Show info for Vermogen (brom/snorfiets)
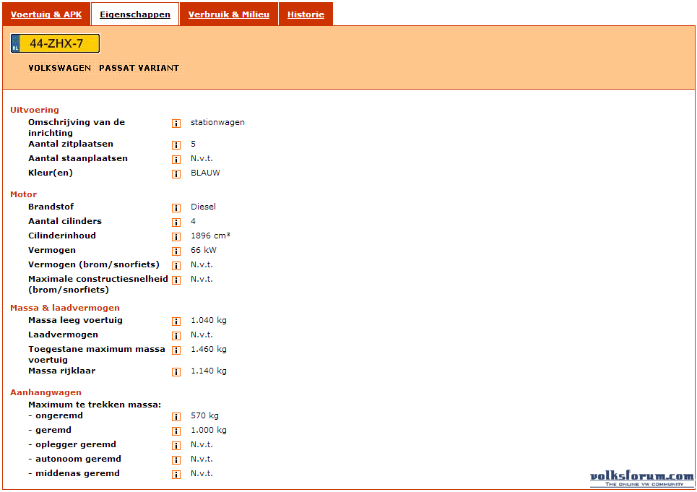 pos(176,265)
